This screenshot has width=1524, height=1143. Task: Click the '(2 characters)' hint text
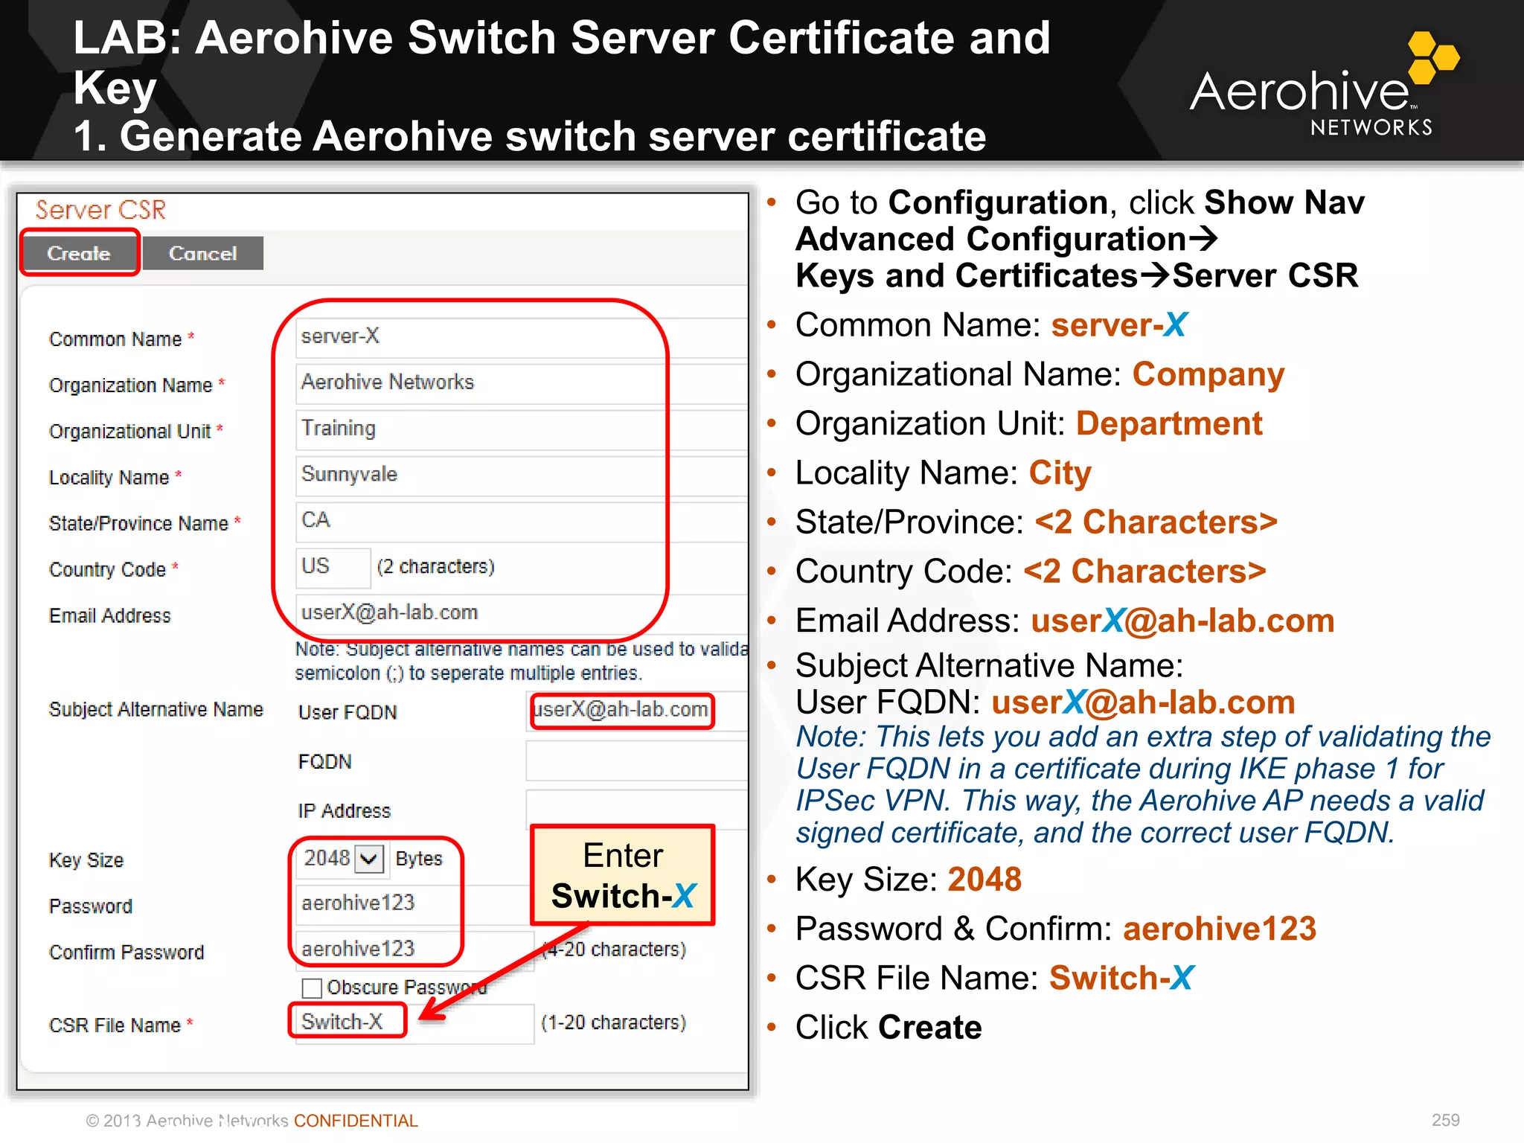pos(436,567)
